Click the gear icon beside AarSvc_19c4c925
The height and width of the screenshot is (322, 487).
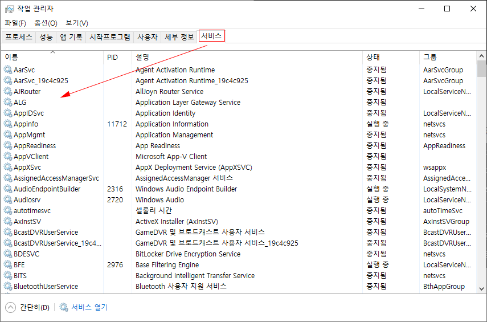[8, 80]
